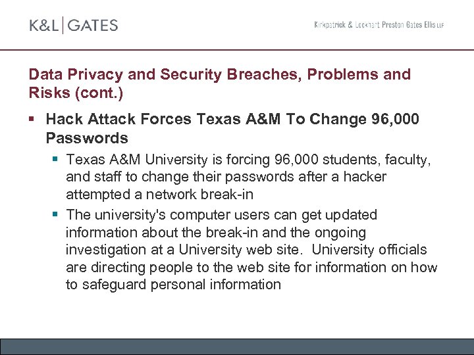Image resolution: width=474 pixels, height=355 pixels.
Task: Click the 'to safeguard personal information' line
Action: [x=173, y=285]
